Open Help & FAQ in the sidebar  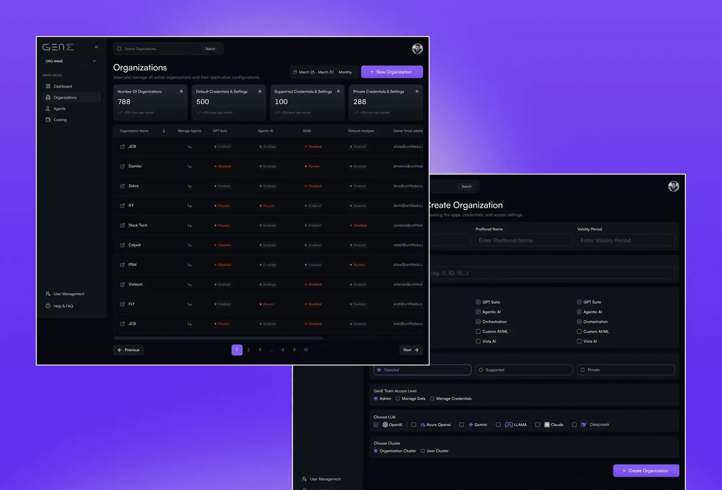click(63, 306)
